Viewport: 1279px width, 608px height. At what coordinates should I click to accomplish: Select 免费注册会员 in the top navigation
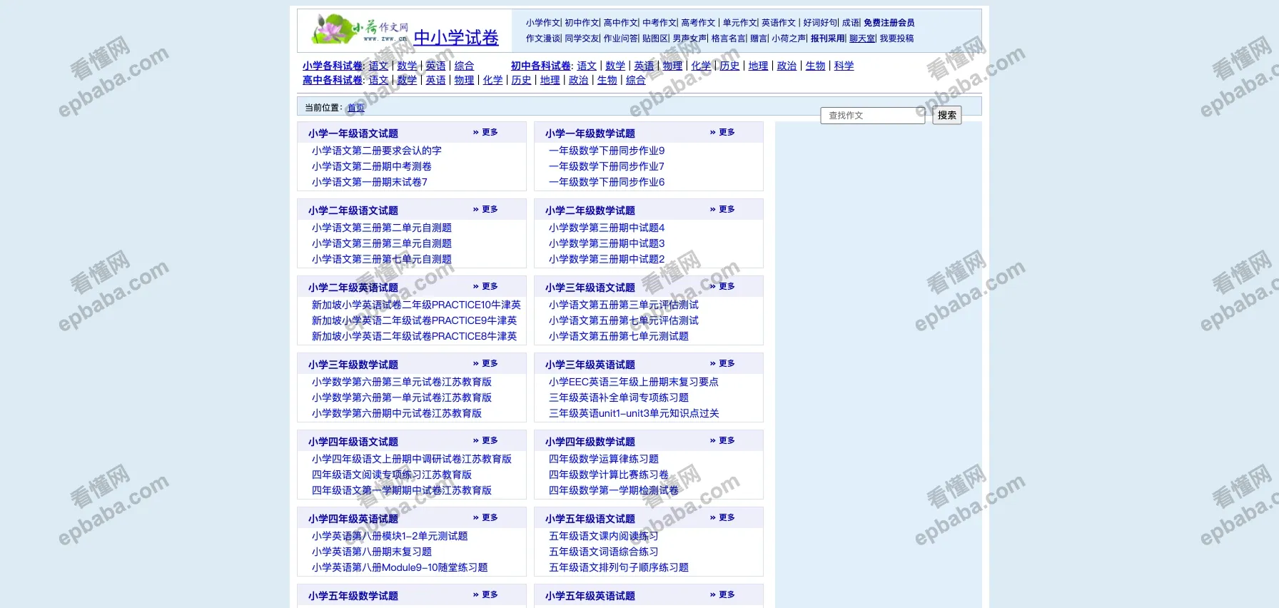(889, 23)
